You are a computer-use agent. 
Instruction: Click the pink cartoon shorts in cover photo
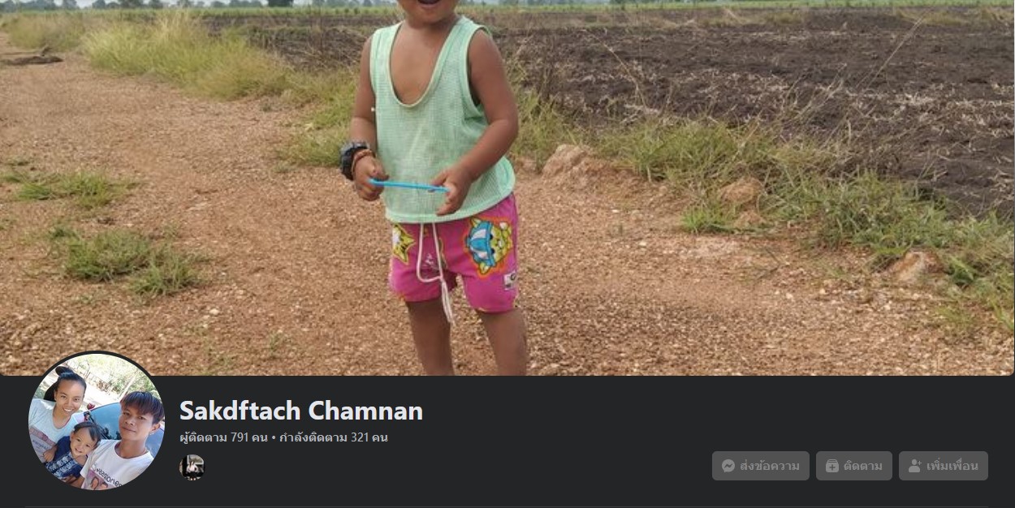coord(455,253)
